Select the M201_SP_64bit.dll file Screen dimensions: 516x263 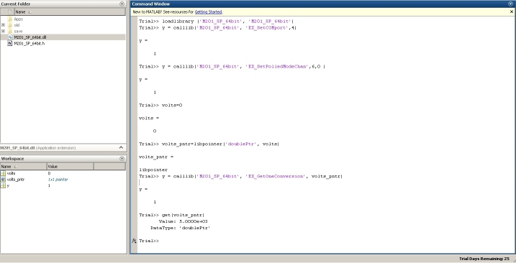63,37
